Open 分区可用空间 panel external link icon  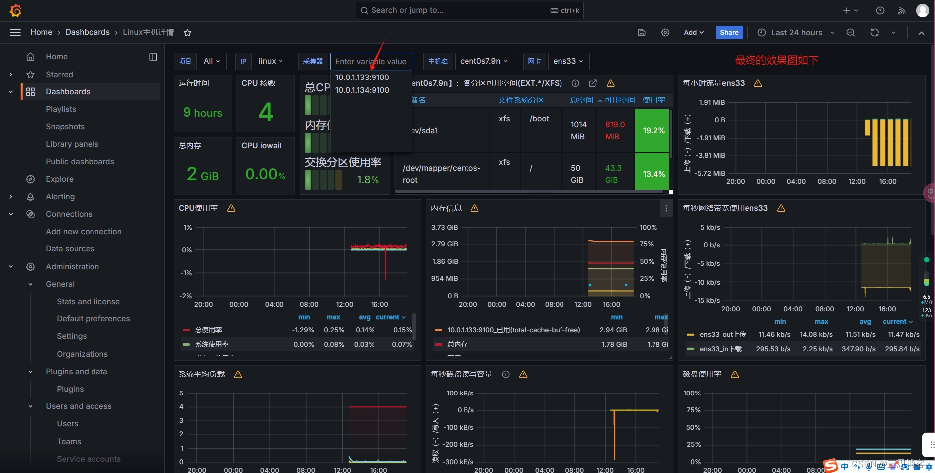point(593,83)
